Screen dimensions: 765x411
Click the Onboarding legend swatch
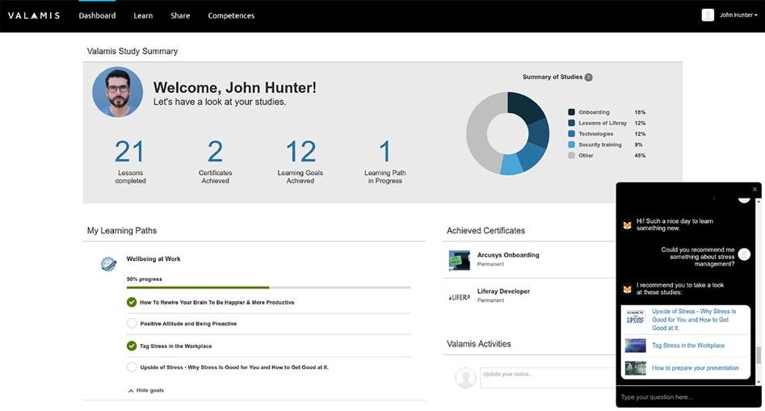[x=571, y=112]
